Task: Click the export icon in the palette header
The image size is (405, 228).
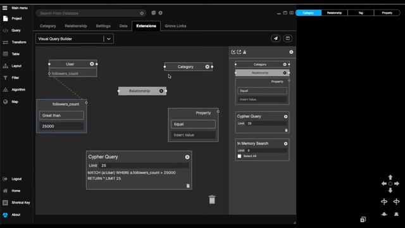Action: pos(239,52)
